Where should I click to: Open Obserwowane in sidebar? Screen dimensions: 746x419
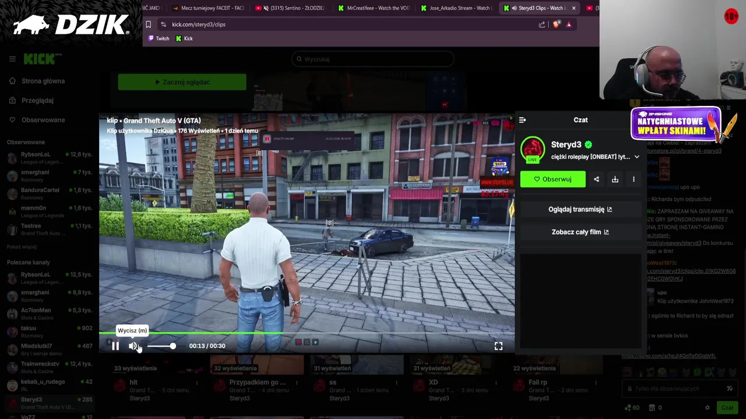43,120
